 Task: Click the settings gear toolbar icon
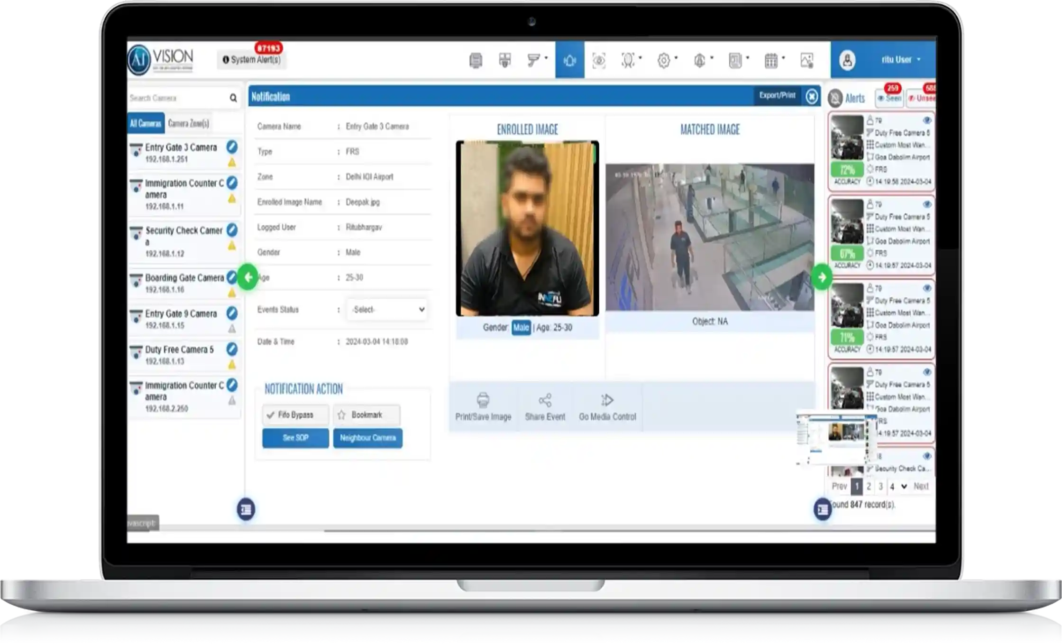coord(664,60)
